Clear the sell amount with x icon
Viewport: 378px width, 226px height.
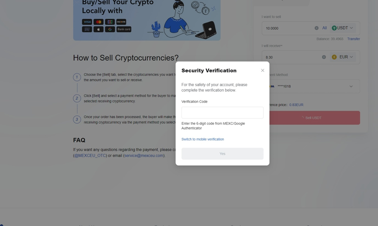(316, 28)
